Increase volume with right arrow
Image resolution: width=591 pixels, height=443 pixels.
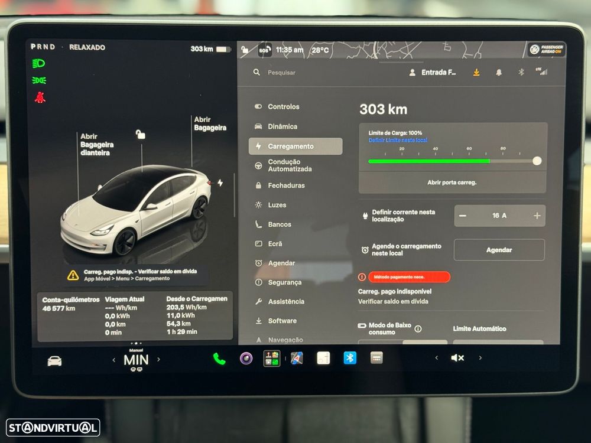[480, 357]
